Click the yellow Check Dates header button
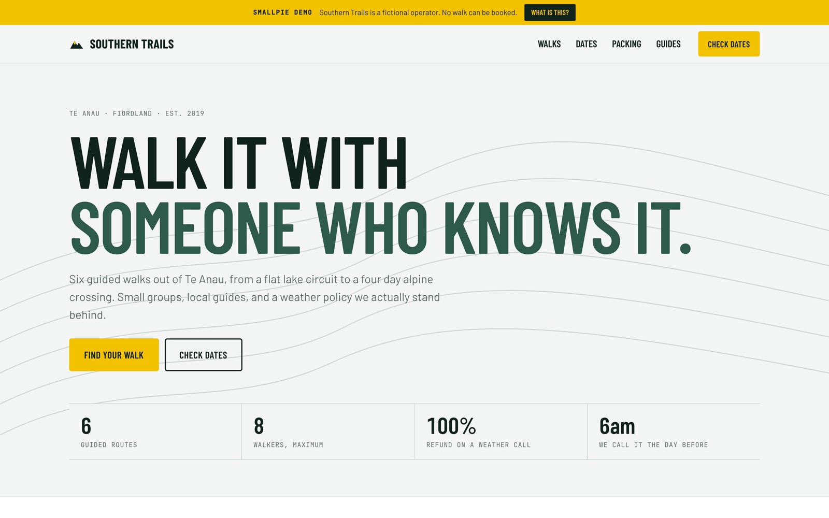 (x=728, y=44)
